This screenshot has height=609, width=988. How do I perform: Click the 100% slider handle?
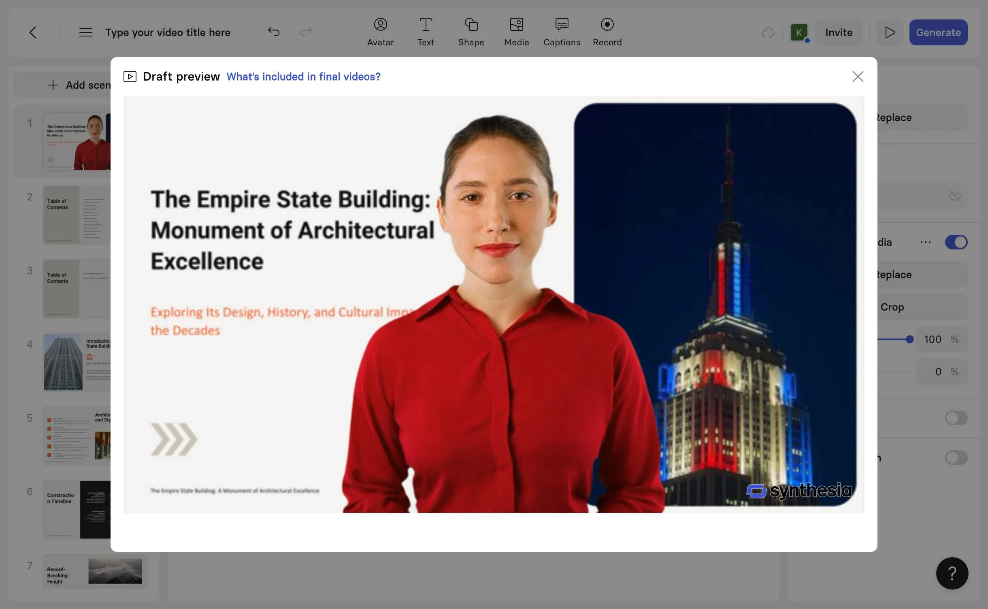click(909, 339)
